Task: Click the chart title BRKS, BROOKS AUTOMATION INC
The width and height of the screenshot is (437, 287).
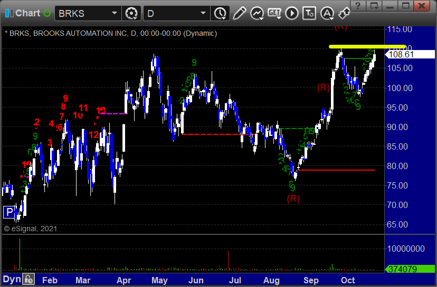Action: point(68,33)
